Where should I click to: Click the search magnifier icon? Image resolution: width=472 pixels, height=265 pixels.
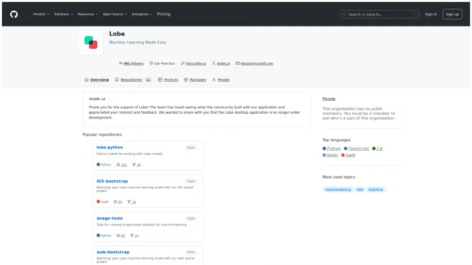coord(345,14)
